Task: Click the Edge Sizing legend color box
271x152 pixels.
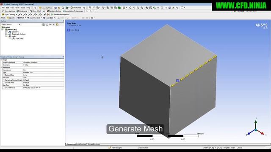Action: tap(69, 30)
